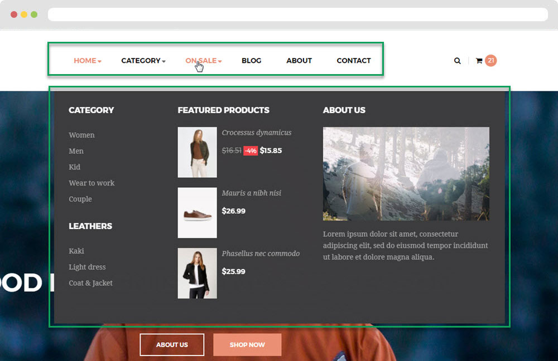The width and height of the screenshot is (558, 361).
Task: Click the price $25.99
Action: coord(233,271)
